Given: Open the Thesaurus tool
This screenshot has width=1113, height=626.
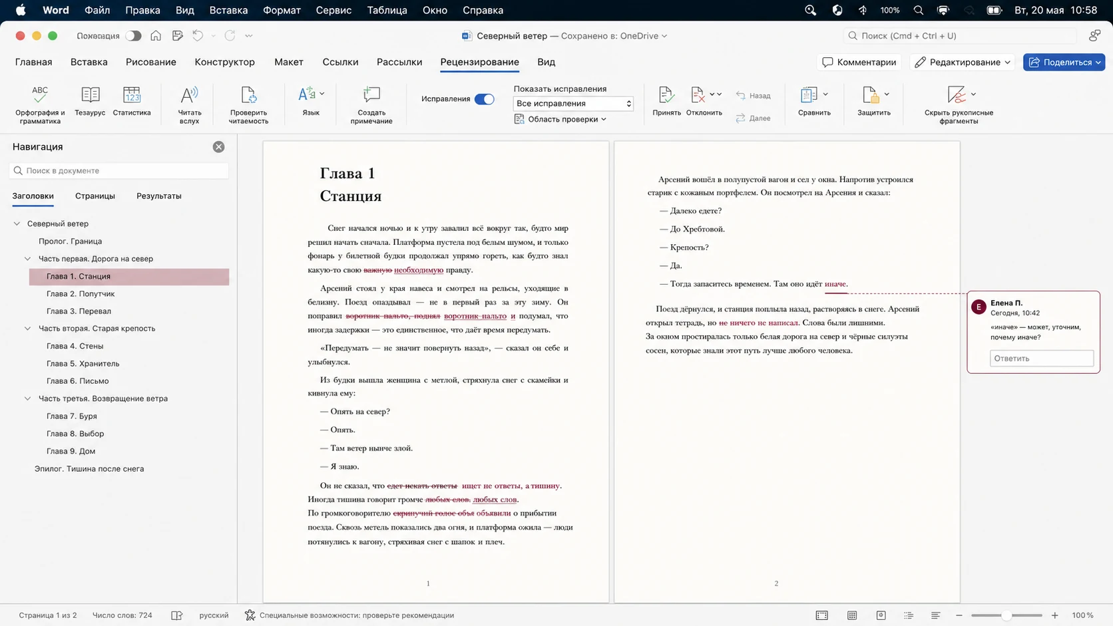Looking at the screenshot, I should (x=90, y=101).
